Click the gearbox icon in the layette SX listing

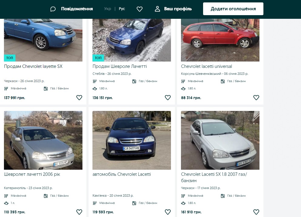tap(6, 88)
